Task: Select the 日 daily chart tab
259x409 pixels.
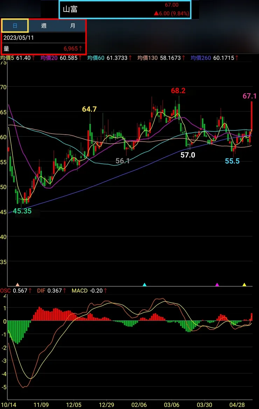Action: coord(15,26)
